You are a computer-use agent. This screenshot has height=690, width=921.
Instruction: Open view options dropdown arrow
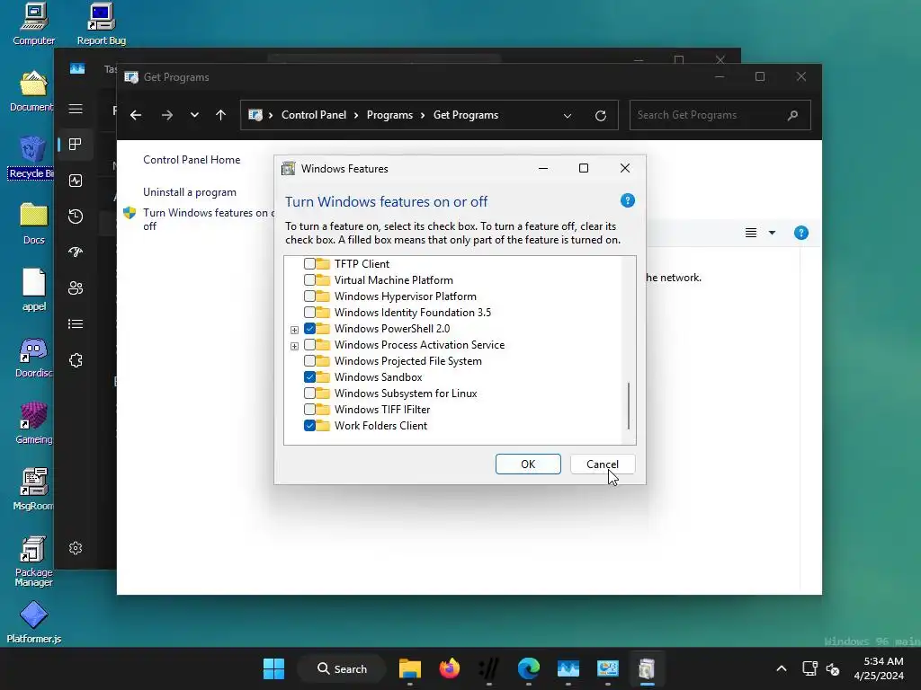[772, 233]
